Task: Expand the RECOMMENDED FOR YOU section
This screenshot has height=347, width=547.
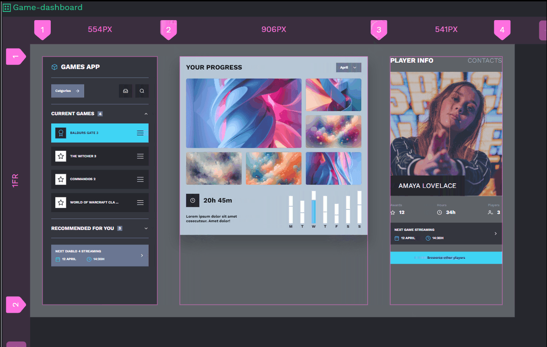Action: point(145,228)
